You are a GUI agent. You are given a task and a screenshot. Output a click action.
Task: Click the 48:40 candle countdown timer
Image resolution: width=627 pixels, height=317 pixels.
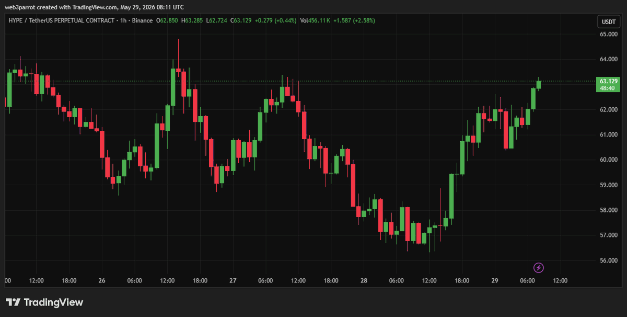click(607, 88)
